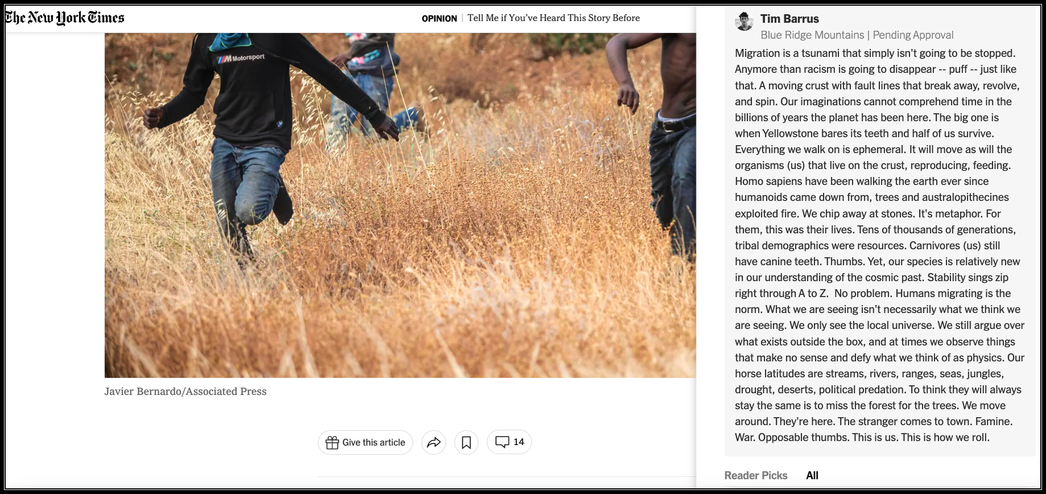Image resolution: width=1046 pixels, height=494 pixels.
Task: Click Blue Ridge Mountains location text
Action: pyautogui.click(x=812, y=35)
